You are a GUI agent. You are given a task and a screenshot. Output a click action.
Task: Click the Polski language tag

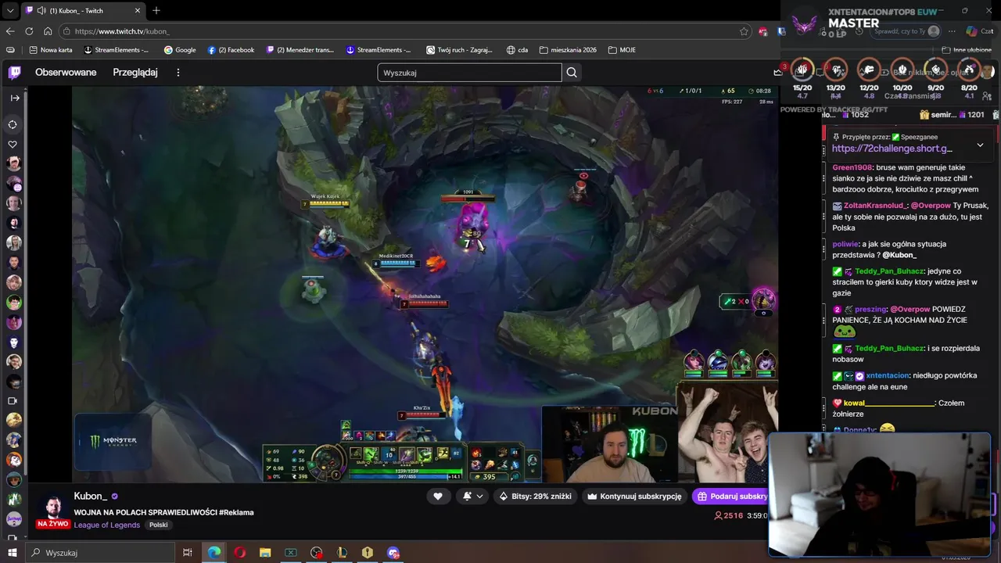[159, 525]
